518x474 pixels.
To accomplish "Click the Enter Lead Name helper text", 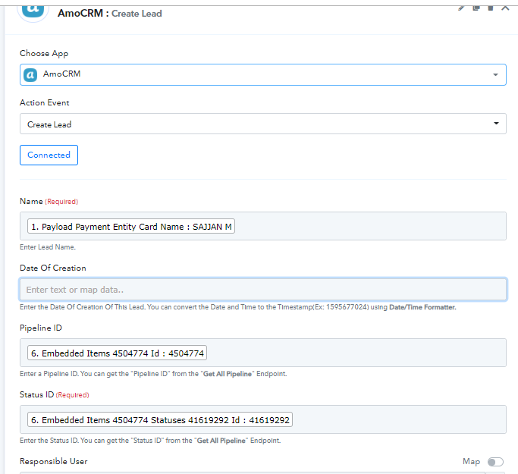I will [x=48, y=247].
